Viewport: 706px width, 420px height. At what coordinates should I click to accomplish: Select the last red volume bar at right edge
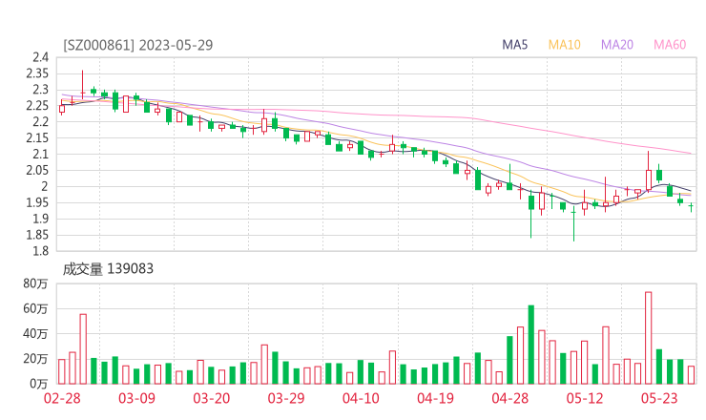691,375
